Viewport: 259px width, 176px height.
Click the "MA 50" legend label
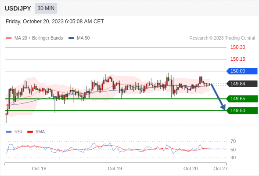click(83, 38)
